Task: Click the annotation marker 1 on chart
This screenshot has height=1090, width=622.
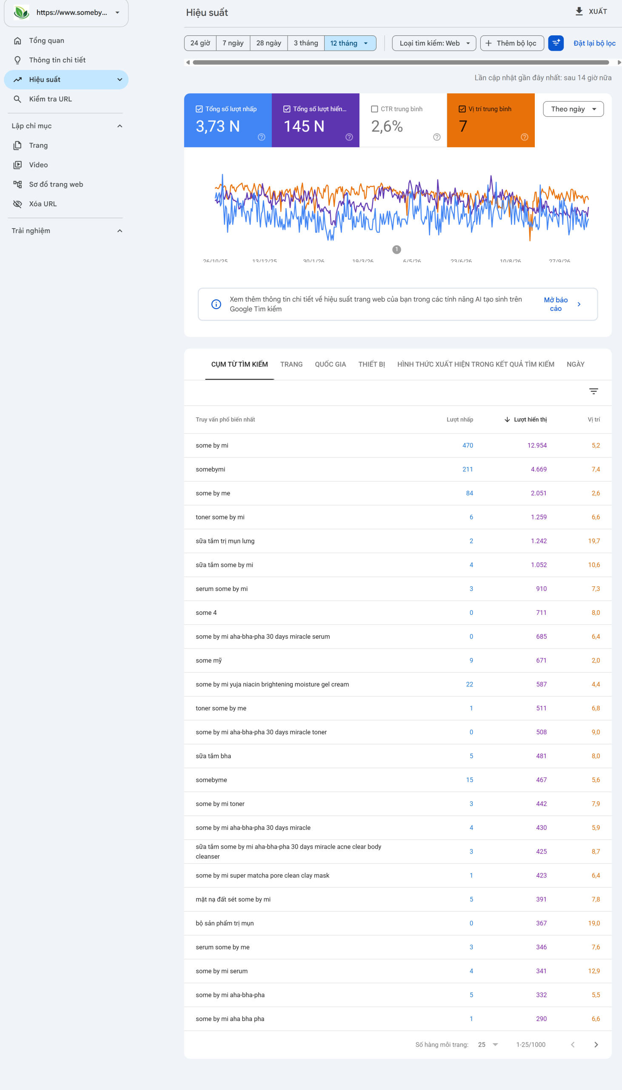Action: [x=397, y=250]
